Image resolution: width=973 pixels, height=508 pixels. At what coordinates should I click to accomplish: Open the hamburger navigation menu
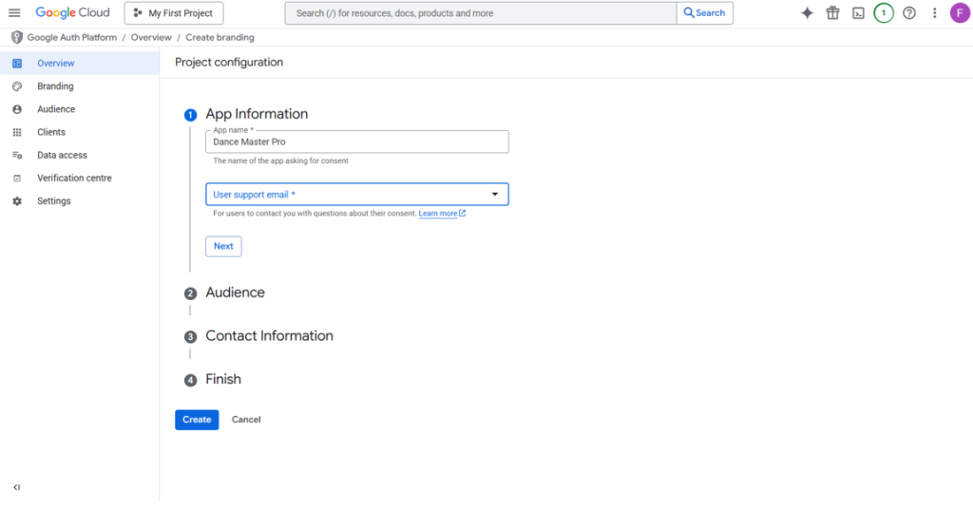[14, 13]
